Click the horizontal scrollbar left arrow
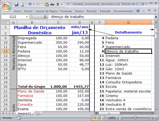 (96, 113)
